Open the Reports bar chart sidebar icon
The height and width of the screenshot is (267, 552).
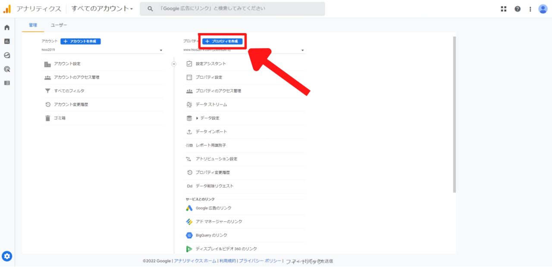point(7,41)
